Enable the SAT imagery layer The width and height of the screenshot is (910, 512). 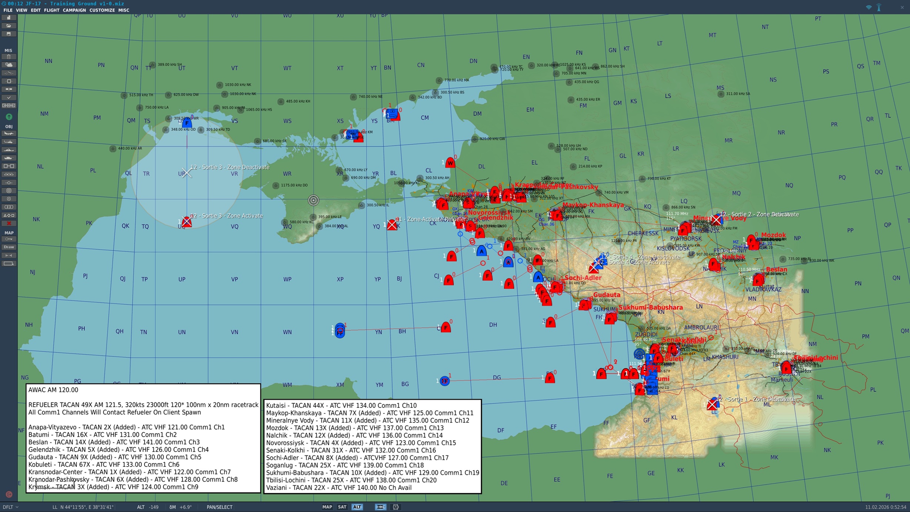click(x=341, y=507)
